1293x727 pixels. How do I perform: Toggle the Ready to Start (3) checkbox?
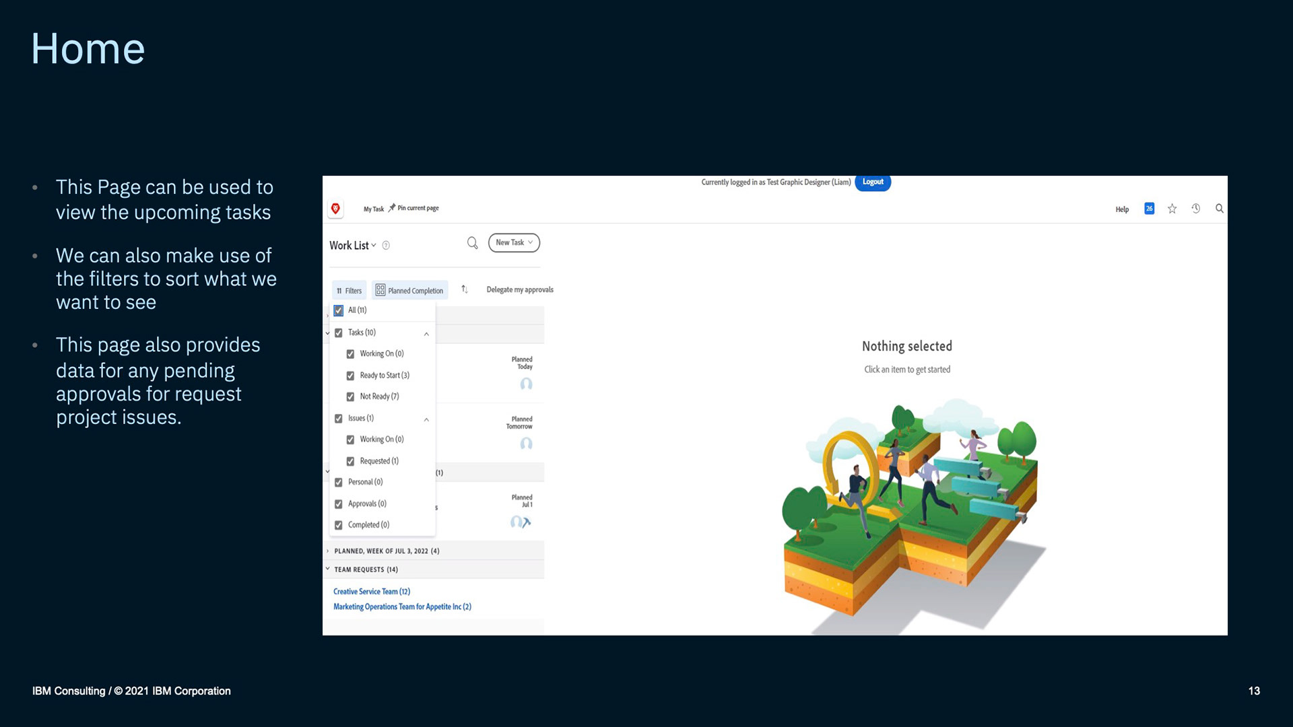350,376
